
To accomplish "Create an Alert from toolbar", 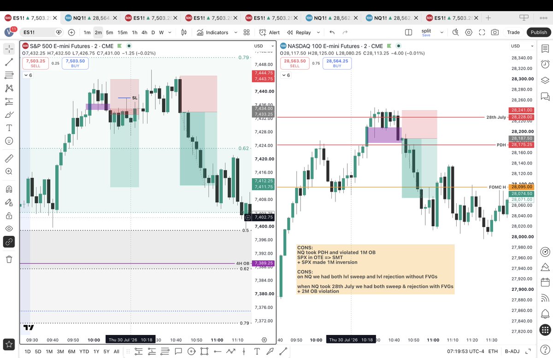I will tap(270, 32).
